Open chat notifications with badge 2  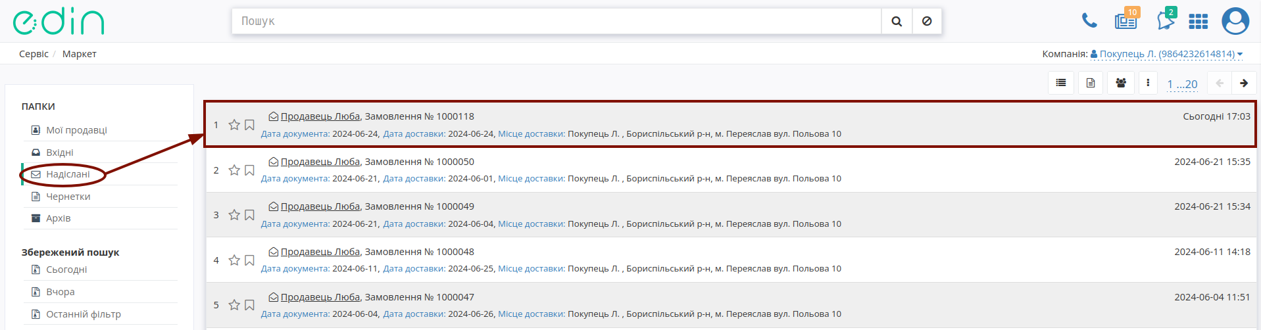1166,20
